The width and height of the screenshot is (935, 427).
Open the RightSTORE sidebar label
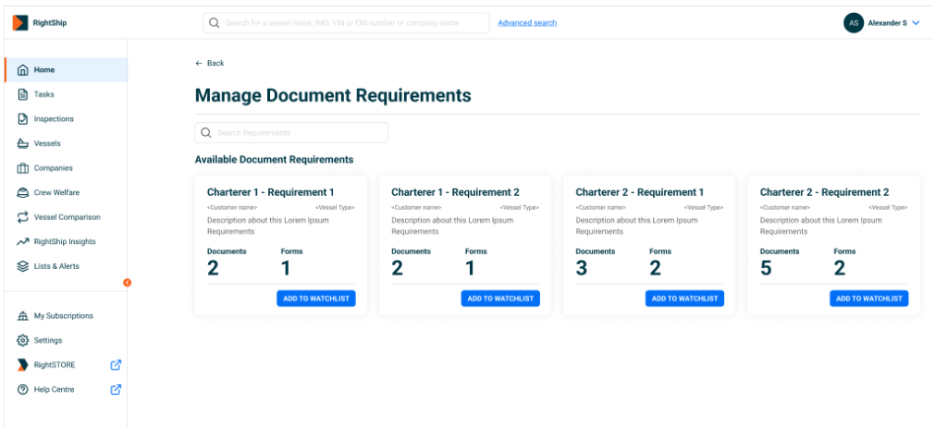coord(55,364)
